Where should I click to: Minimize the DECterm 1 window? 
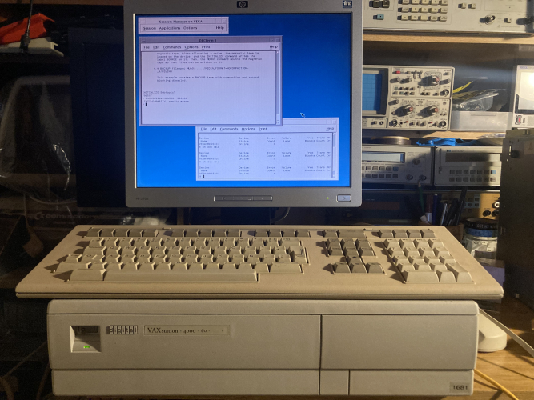tap(272, 40)
